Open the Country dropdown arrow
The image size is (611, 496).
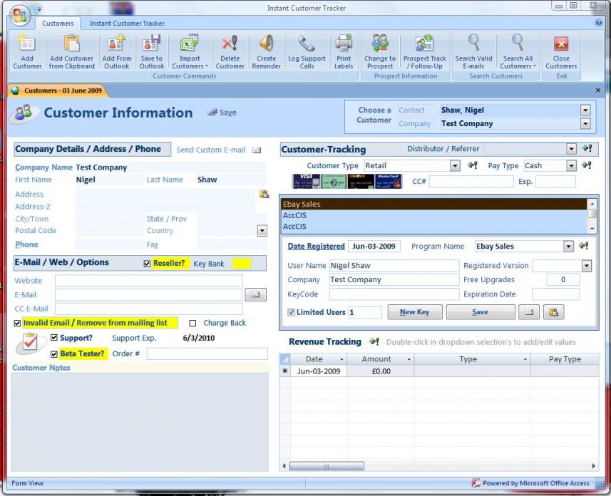point(262,231)
